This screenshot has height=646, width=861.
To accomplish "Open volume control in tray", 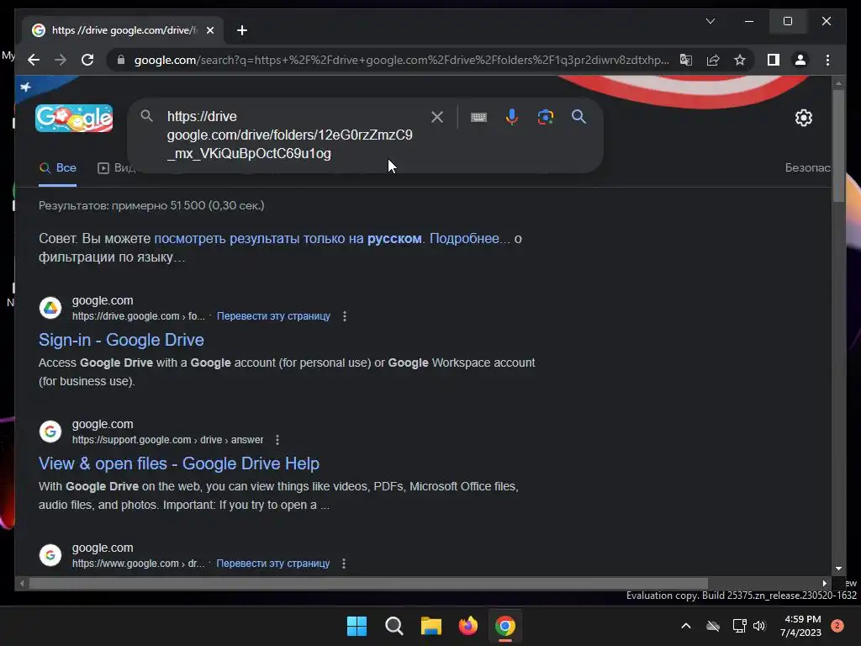I will point(759,626).
